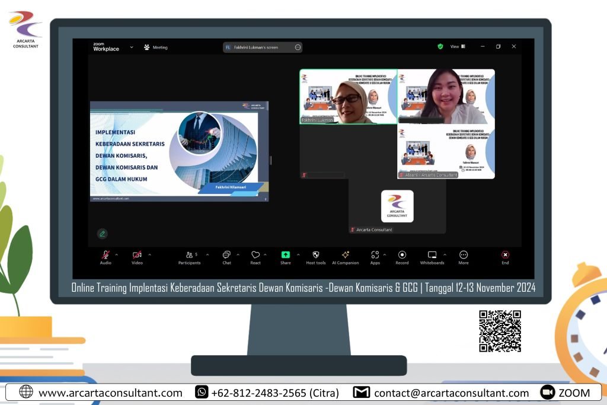Image resolution: width=607 pixels, height=405 pixels.
Task: Open the More menu
Action: (464, 256)
